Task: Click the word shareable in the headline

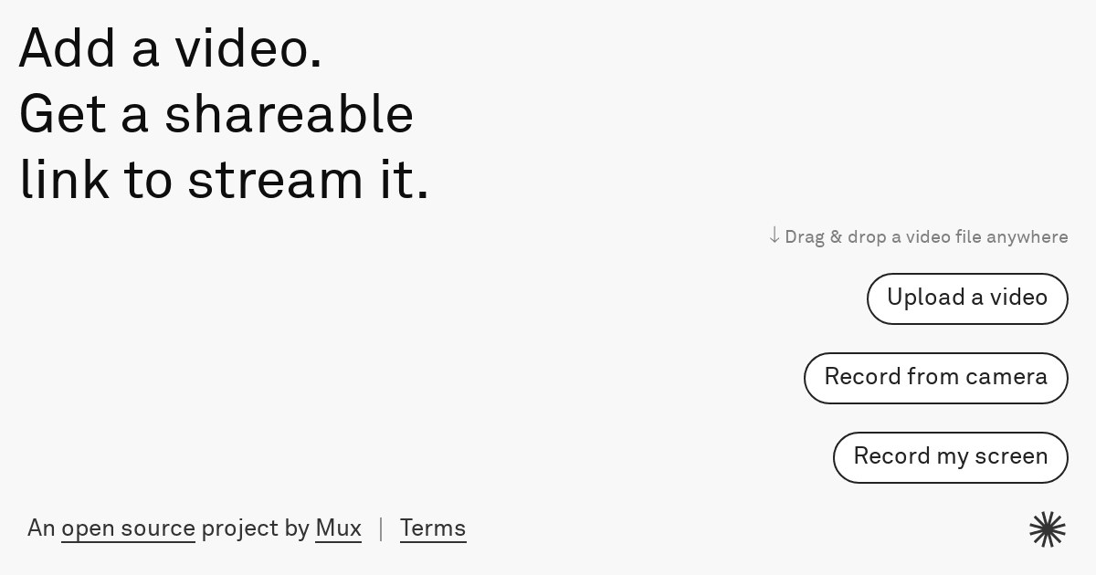Action: (x=289, y=115)
